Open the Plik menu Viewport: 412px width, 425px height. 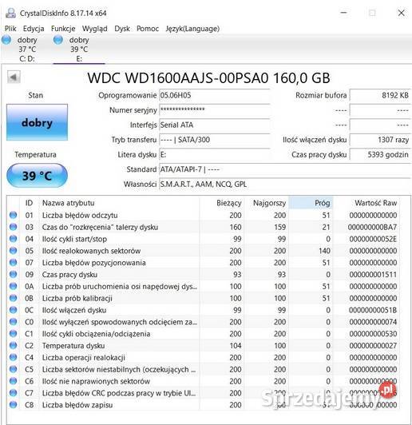(10, 29)
